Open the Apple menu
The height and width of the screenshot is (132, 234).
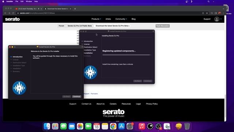pyautogui.click(x=3, y=1)
